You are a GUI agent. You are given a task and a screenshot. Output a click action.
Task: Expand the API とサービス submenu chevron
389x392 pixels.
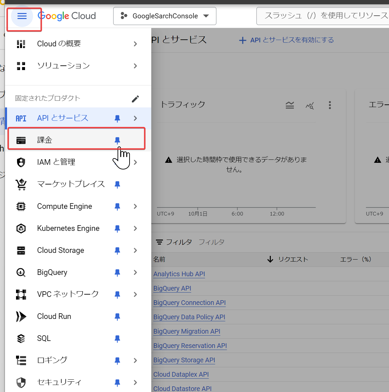tap(135, 118)
